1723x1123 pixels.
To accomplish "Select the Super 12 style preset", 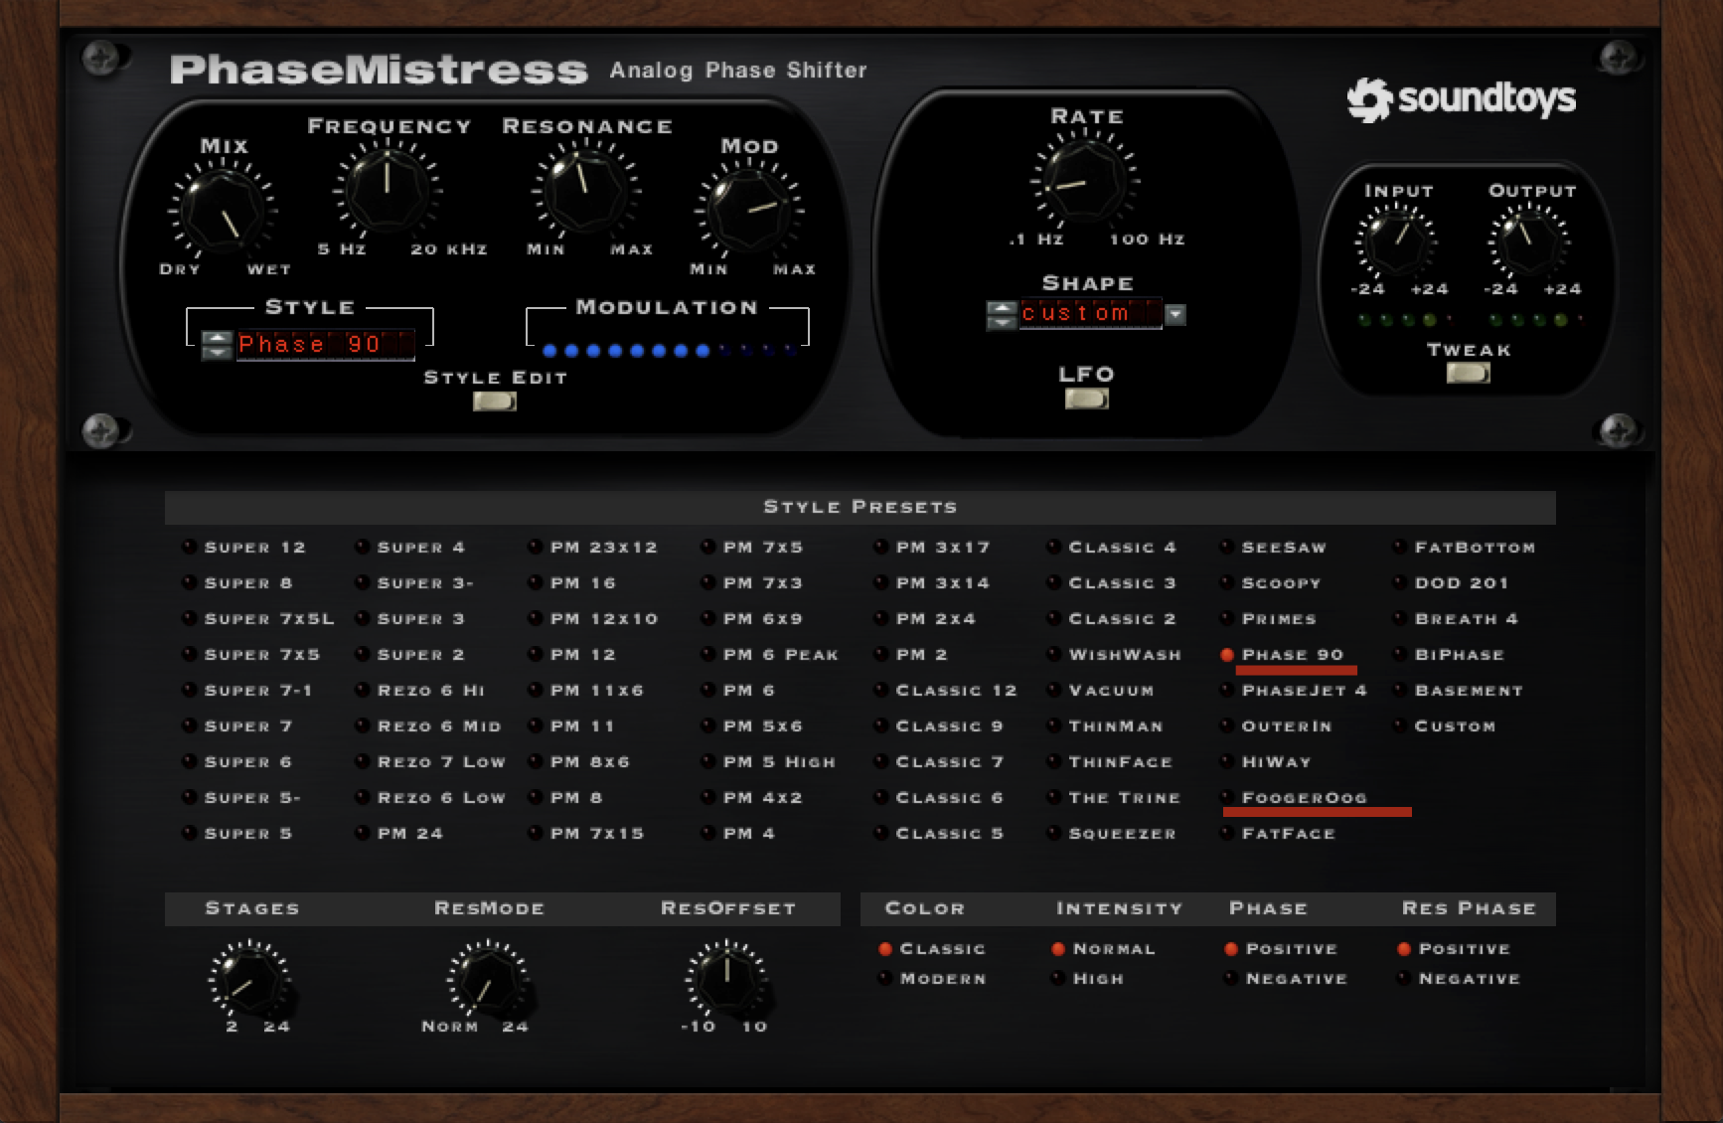I will [244, 548].
